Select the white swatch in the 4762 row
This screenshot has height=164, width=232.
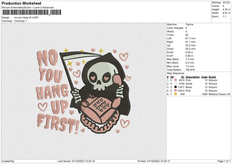176,84
